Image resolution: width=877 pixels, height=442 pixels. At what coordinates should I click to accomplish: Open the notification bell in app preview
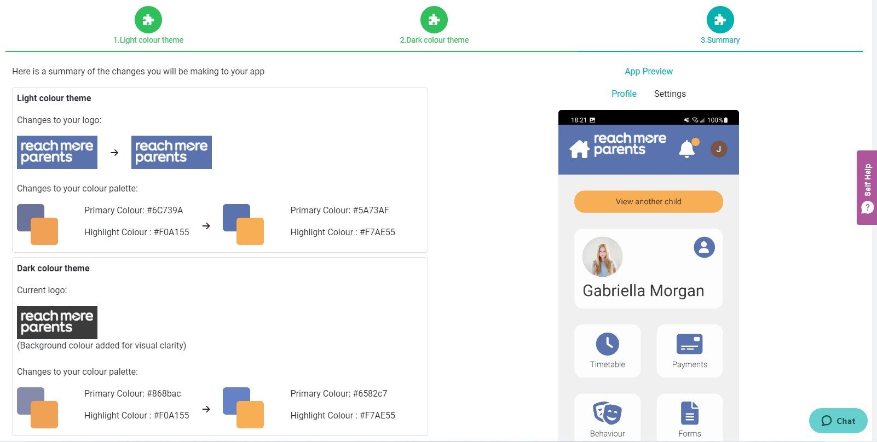click(687, 149)
